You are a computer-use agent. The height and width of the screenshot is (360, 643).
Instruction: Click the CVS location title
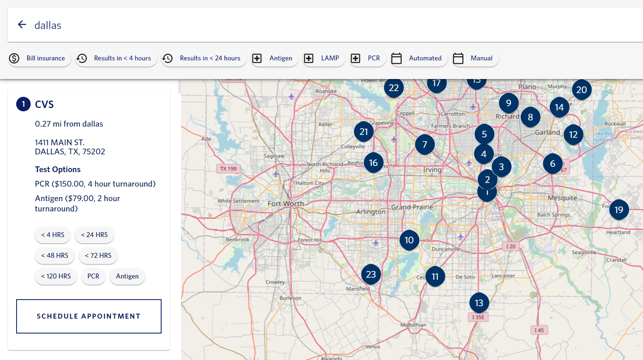(x=44, y=104)
